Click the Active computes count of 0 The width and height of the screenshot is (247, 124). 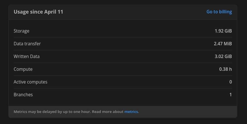(x=230, y=82)
